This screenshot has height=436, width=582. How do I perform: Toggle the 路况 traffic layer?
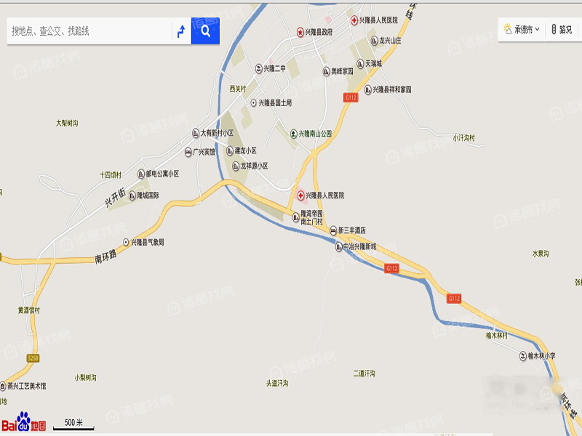click(x=562, y=29)
